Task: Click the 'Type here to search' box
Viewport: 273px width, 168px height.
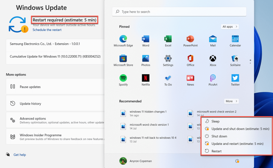Action: click(179, 12)
